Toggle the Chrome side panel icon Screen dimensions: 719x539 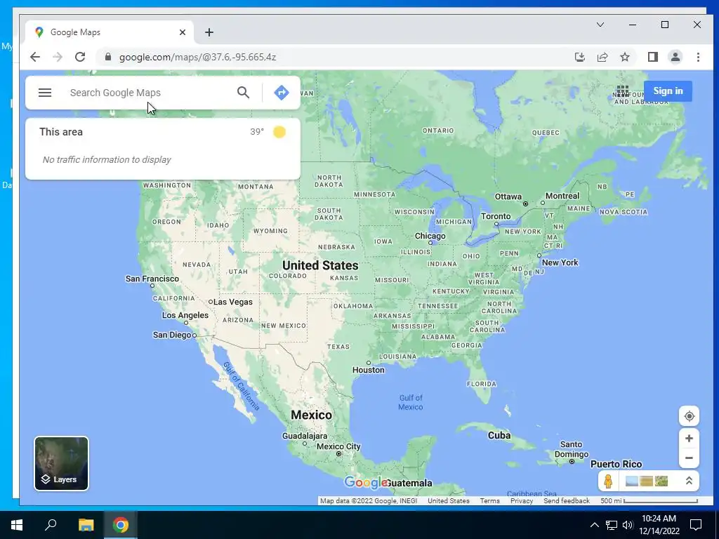click(x=652, y=57)
